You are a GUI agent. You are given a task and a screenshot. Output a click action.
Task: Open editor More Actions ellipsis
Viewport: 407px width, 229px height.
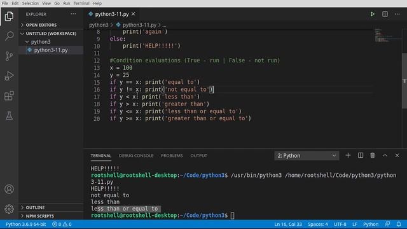click(397, 14)
